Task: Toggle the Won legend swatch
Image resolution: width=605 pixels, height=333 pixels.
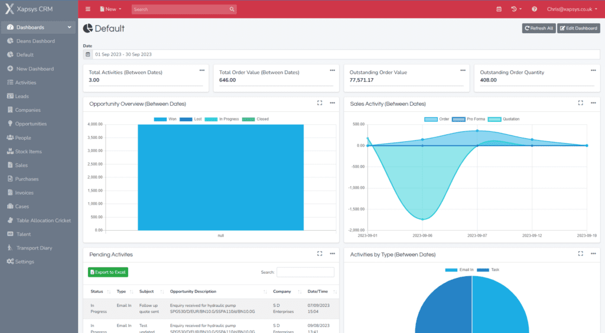Action: tap(160, 119)
